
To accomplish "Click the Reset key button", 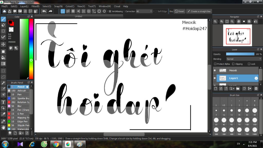I will pos(180,11).
